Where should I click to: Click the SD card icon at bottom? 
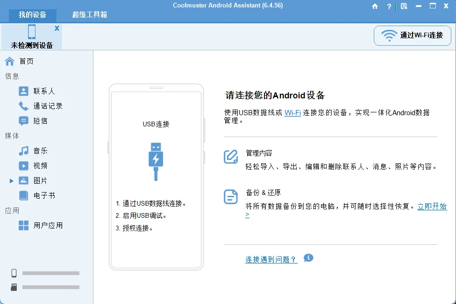[14, 287]
